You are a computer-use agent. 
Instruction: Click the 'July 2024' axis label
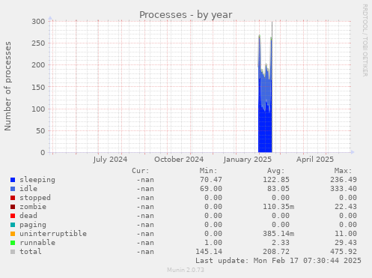tap(110, 160)
